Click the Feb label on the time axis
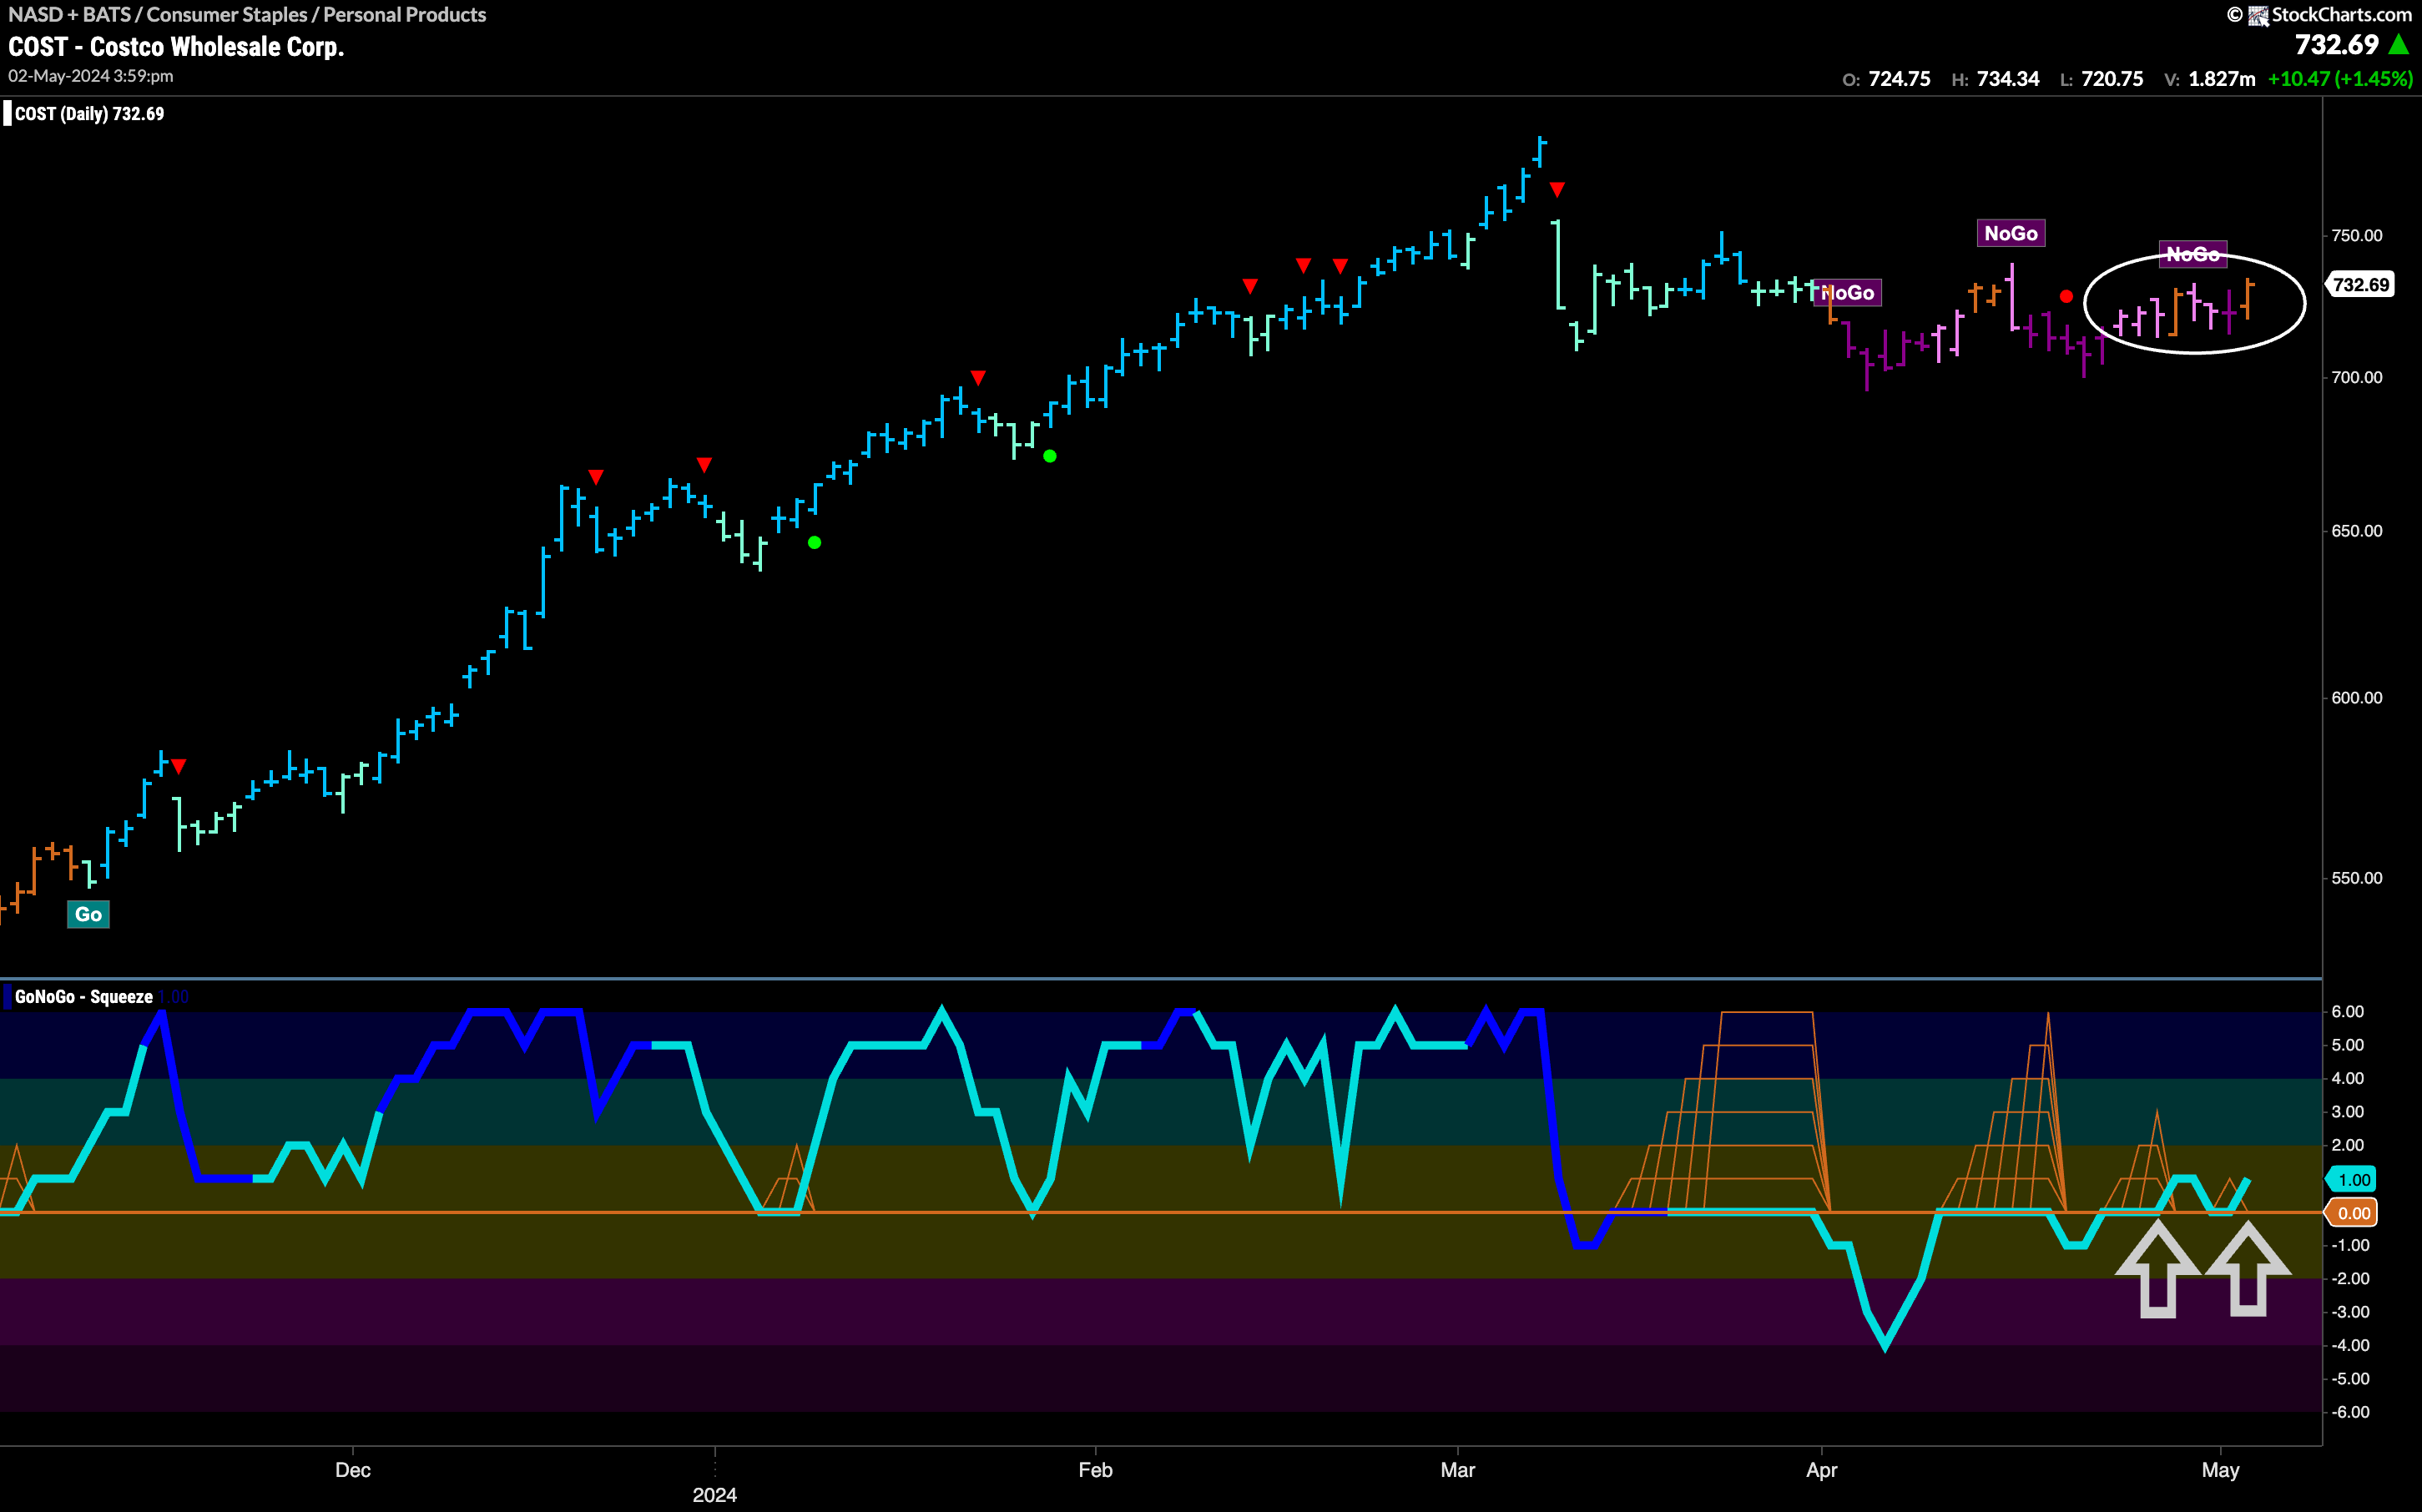The image size is (2422, 1512). tap(1095, 1470)
